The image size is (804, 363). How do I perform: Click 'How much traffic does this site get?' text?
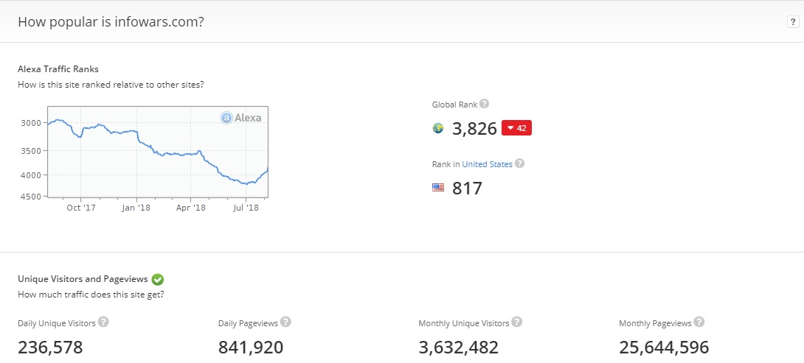[x=91, y=295]
